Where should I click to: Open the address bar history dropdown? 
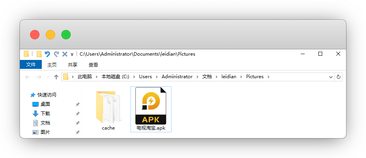tap(332, 77)
